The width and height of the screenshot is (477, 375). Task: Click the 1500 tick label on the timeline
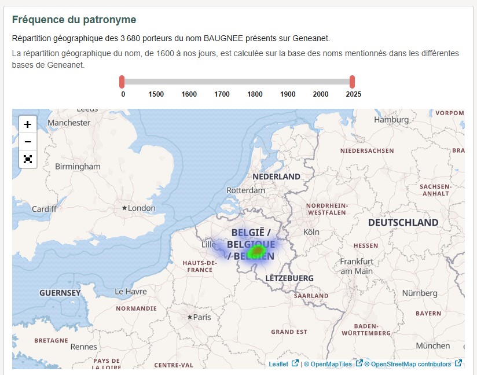point(156,94)
